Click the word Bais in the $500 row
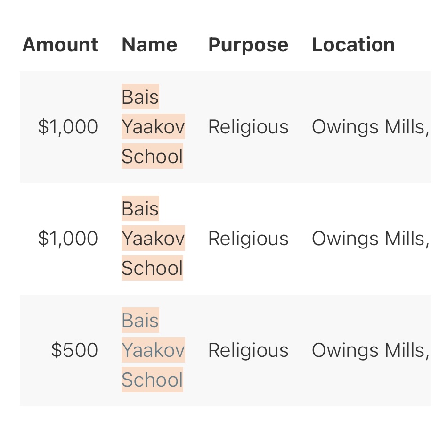Viewport: 447px width, 446px height. [x=140, y=320]
